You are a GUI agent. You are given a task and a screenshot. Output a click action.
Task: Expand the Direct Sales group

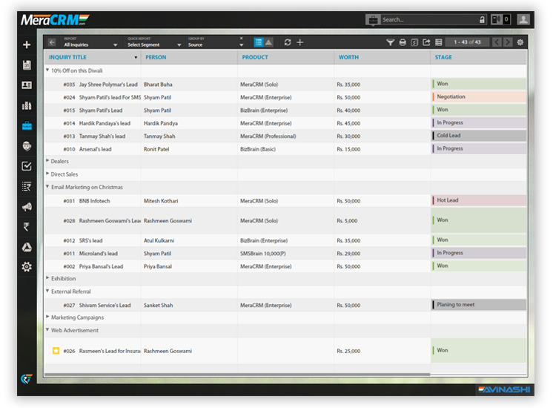(47, 174)
